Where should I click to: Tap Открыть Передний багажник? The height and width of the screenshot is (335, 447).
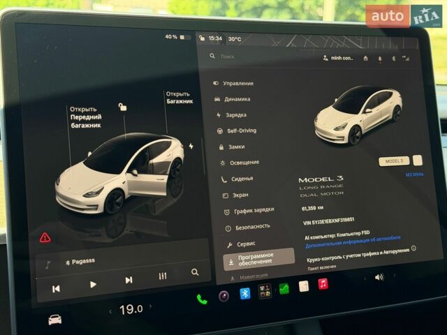85,117
